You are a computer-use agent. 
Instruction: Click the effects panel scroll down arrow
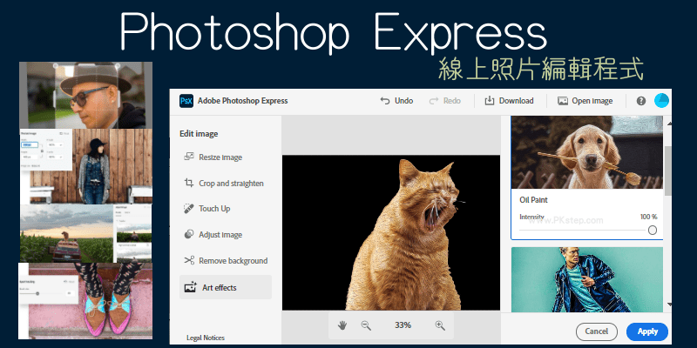669,304
